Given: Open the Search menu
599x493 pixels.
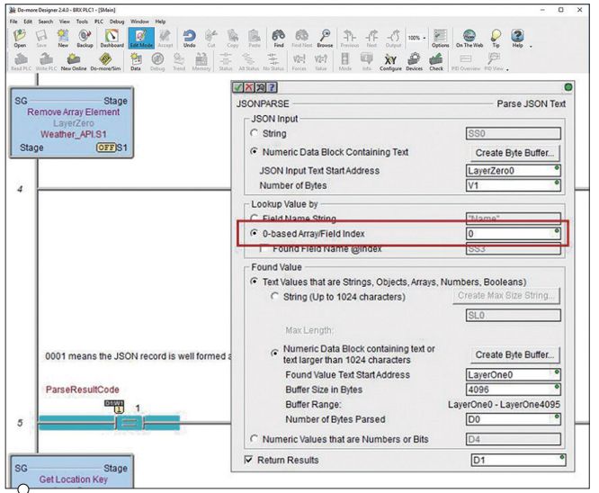Looking at the screenshot, I should 46,22.
